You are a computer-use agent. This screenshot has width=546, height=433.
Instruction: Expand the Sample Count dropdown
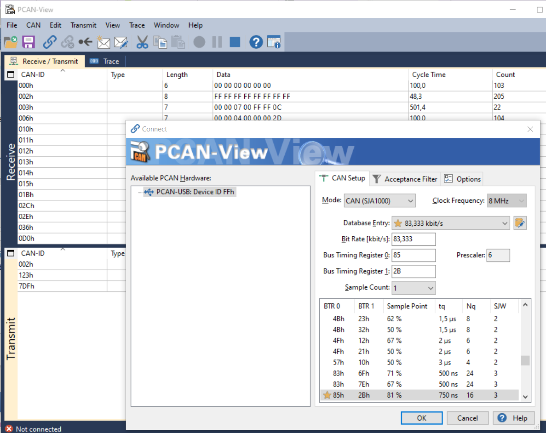[413, 288]
